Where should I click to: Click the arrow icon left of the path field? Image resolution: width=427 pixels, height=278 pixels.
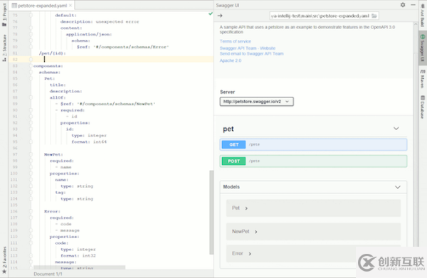click(220, 16)
